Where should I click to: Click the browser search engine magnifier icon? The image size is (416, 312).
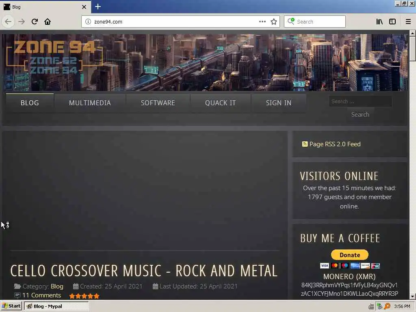click(x=291, y=21)
